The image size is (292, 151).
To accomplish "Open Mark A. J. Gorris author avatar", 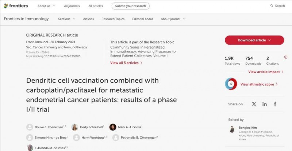I will (113, 127).
